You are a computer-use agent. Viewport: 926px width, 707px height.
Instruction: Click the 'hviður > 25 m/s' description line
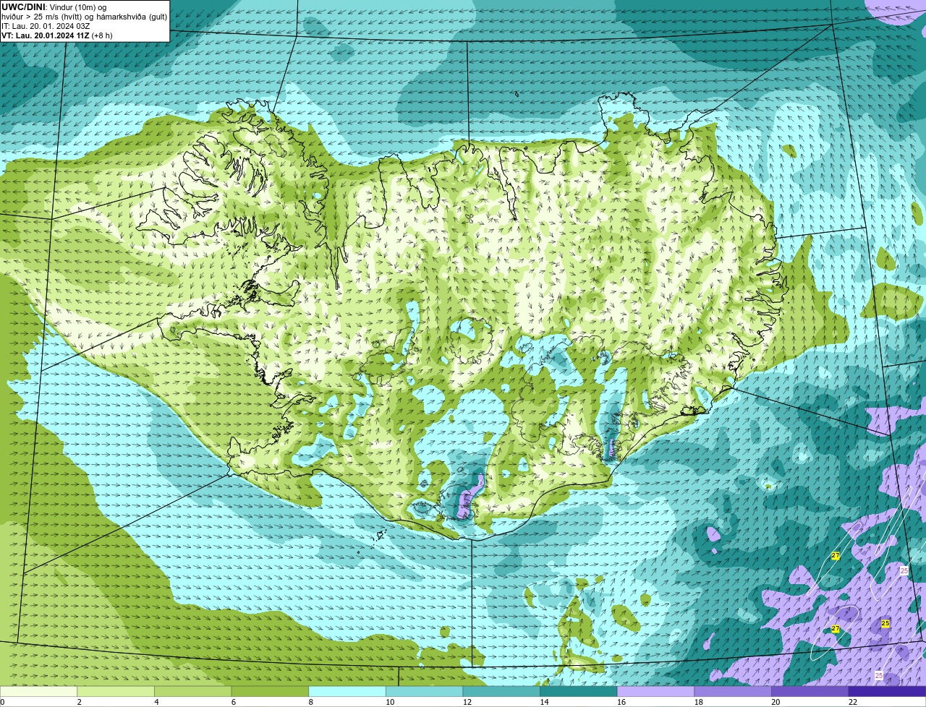click(x=85, y=17)
